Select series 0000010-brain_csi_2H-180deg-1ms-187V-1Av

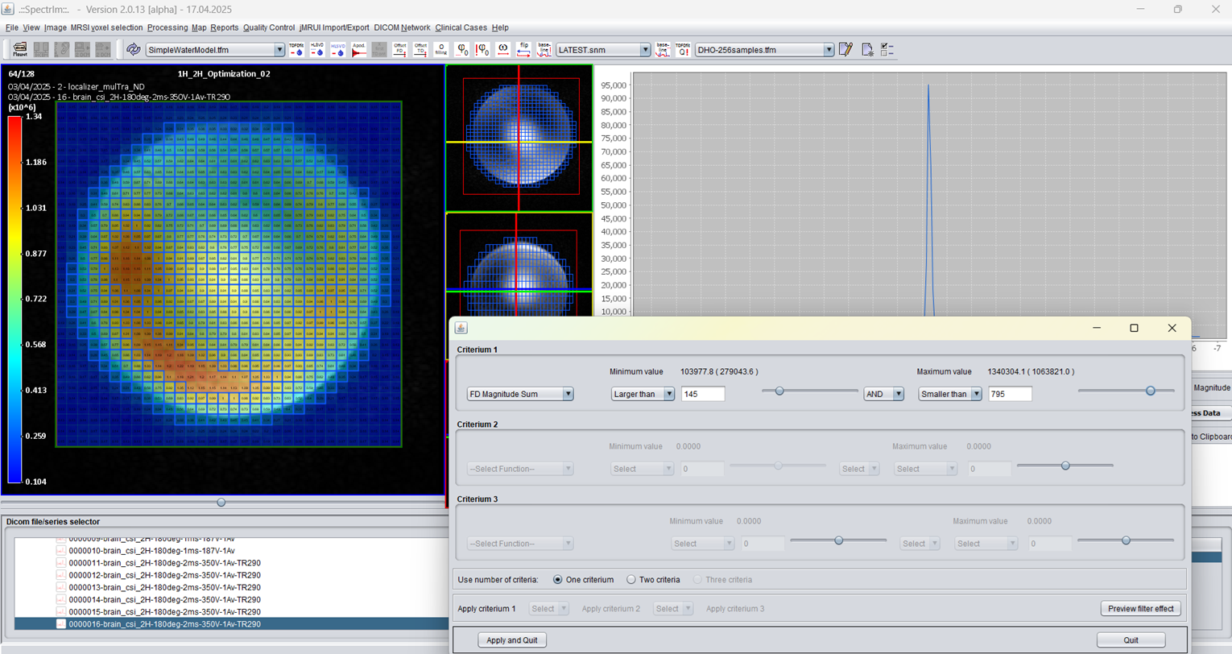tap(151, 551)
